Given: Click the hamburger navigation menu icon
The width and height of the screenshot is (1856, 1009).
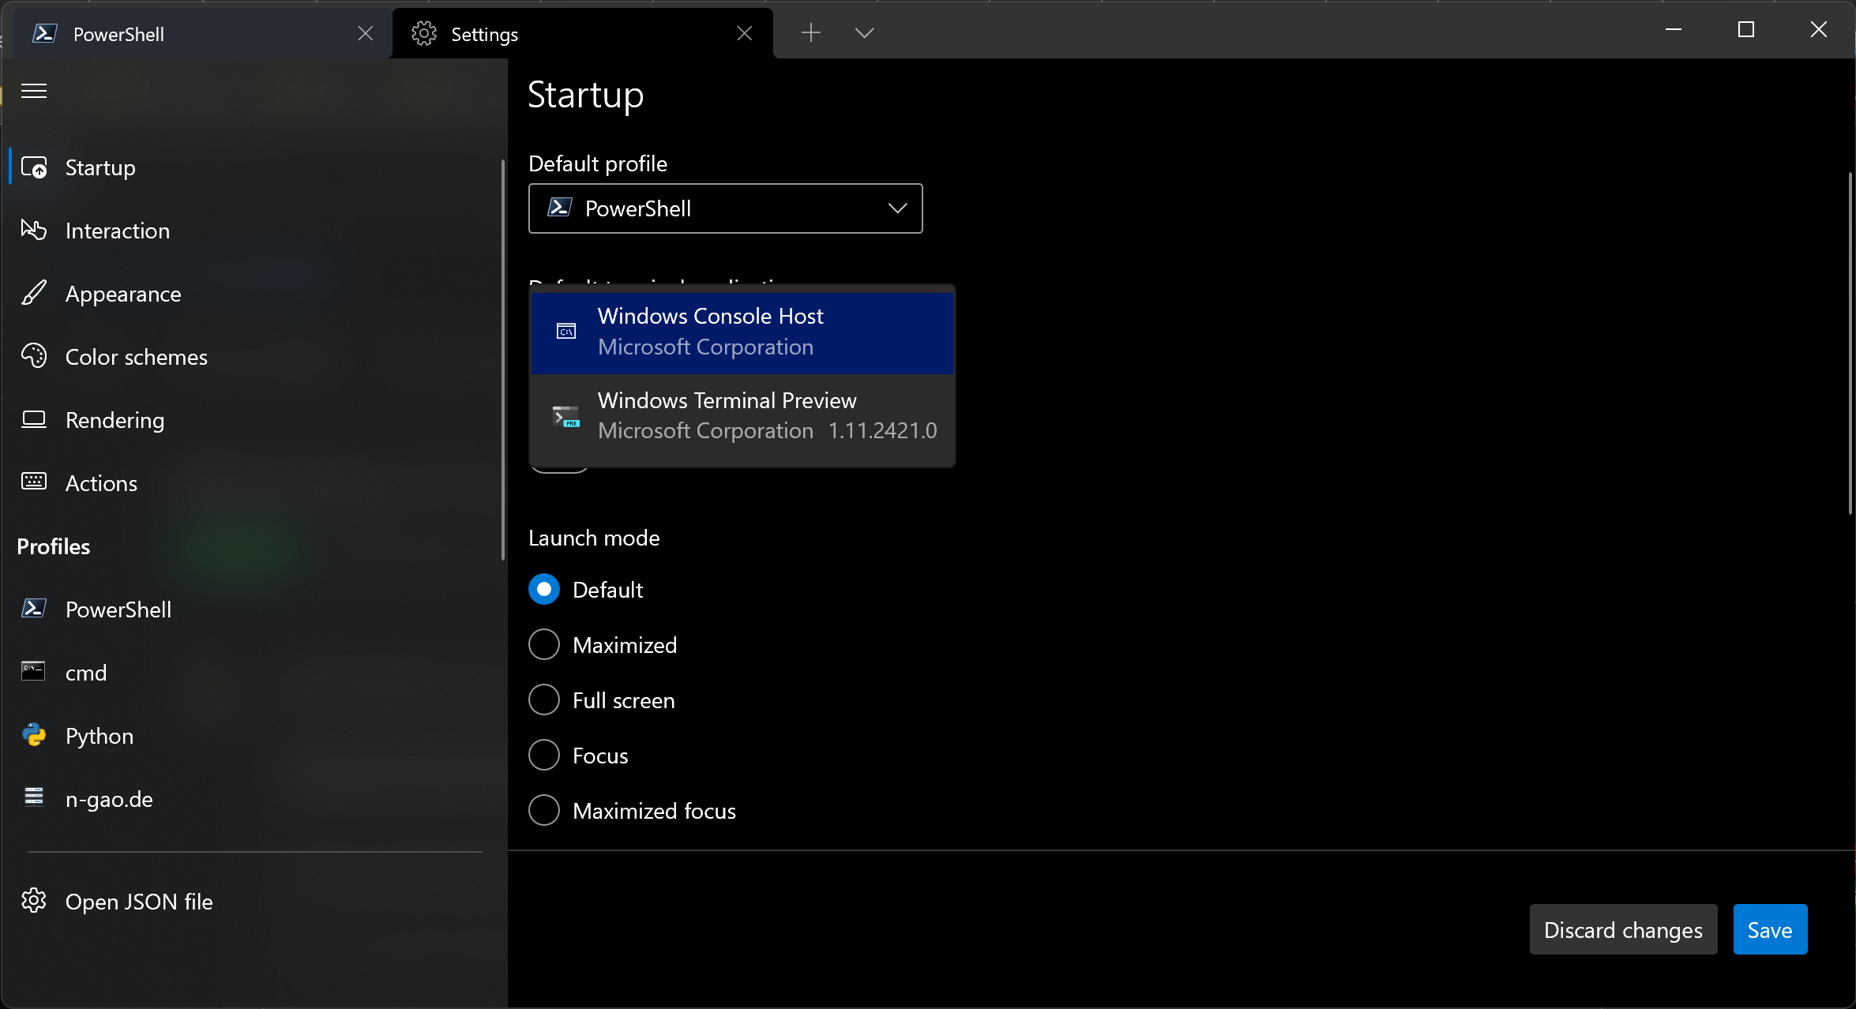Looking at the screenshot, I should [34, 92].
